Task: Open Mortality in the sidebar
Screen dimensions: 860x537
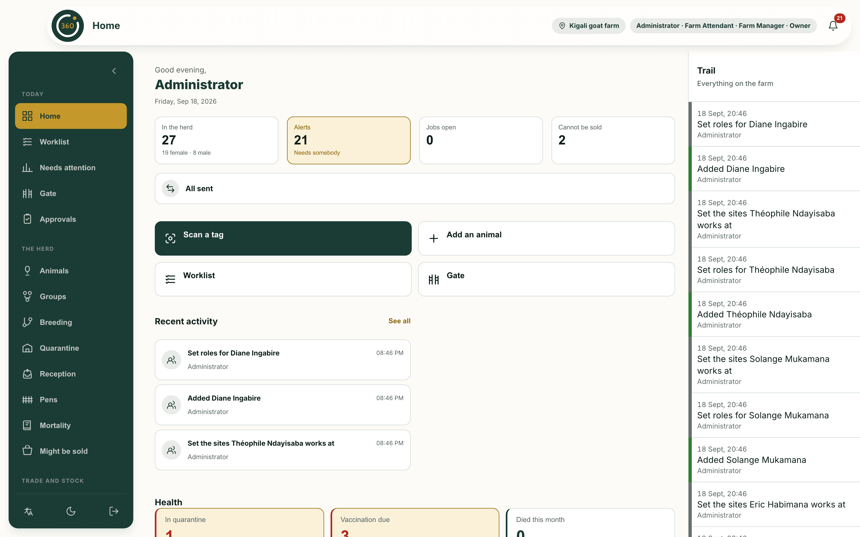Action: point(71,426)
